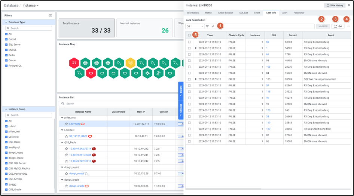354x196 pixels.
Task: Select the yellow warning hexagon instance
Action: (x=130, y=62)
